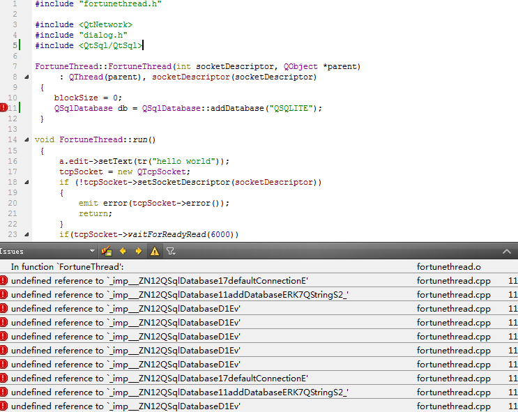Click setSocketDescriptor call on line 18
Image resolution: width=518 pixels, height=412 pixels.
point(227,183)
